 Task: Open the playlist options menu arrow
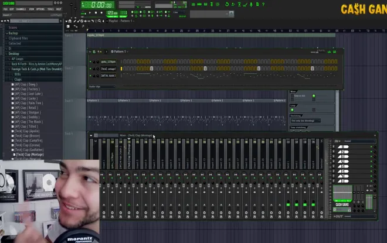coord(66,21)
